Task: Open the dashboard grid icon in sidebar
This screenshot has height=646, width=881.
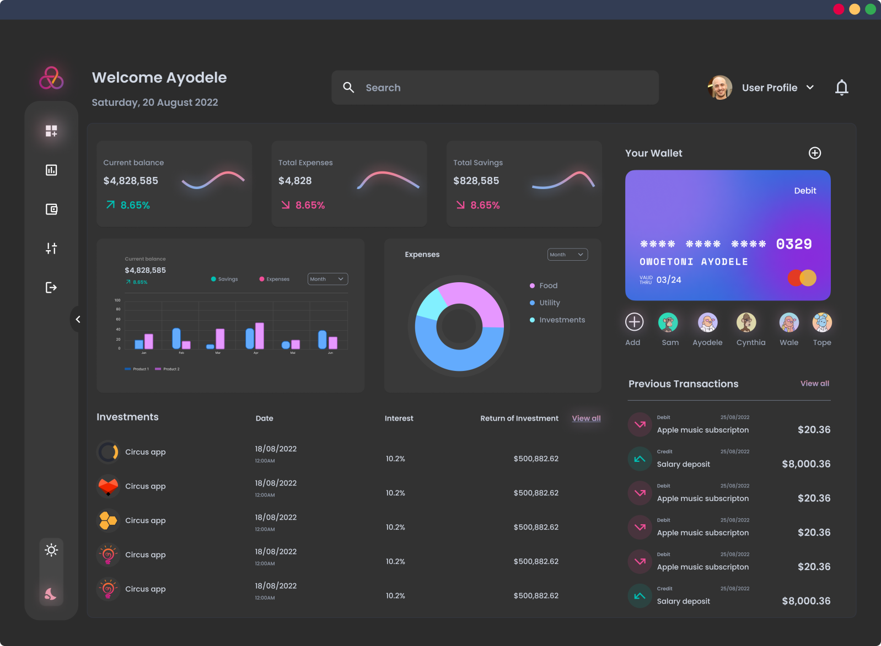Action: pyautogui.click(x=51, y=131)
